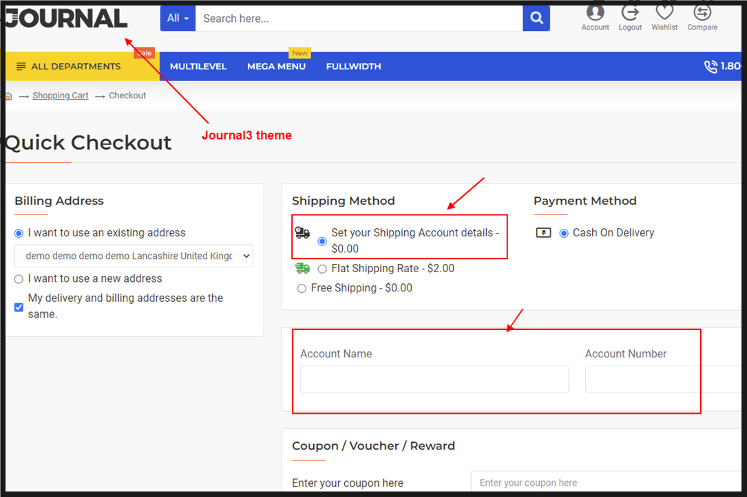This screenshot has width=747, height=497.
Task: Open the Wishlist heart icon
Action: click(x=664, y=13)
